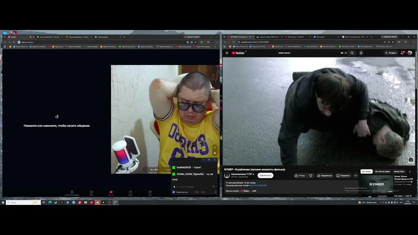
Task: Click Сохранить to save the video
Action: pyautogui.click(x=343, y=176)
